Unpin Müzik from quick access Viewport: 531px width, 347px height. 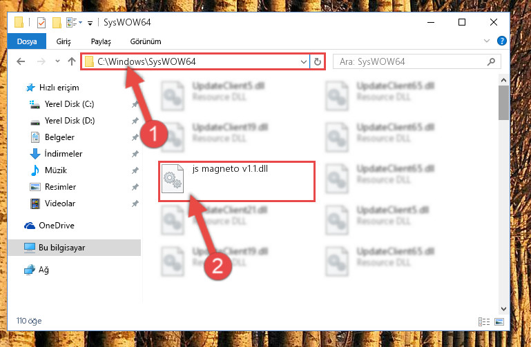point(135,170)
